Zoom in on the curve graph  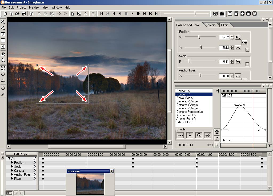point(217,138)
